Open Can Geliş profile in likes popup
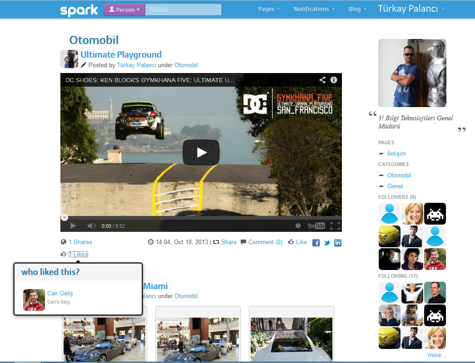 pyautogui.click(x=60, y=294)
